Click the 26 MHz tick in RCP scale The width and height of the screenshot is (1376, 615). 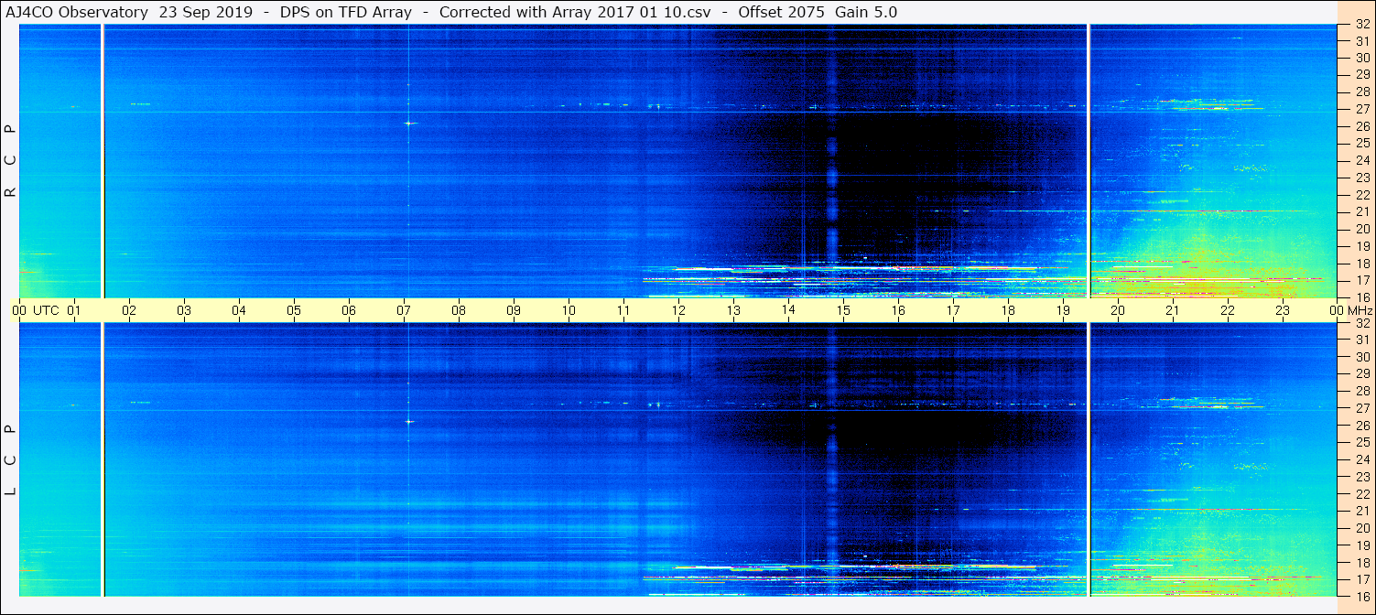coord(1349,126)
